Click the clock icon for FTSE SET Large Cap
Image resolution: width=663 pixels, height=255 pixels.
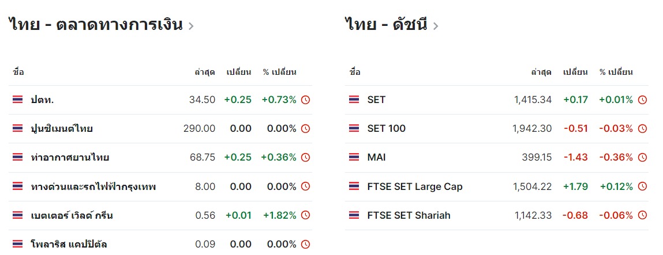click(x=642, y=187)
